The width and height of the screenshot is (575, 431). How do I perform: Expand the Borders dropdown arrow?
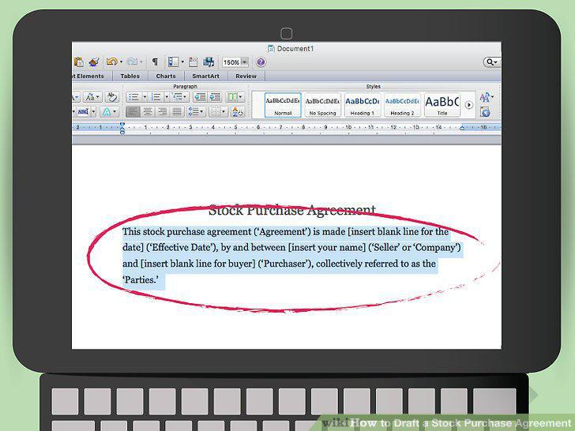(224, 111)
